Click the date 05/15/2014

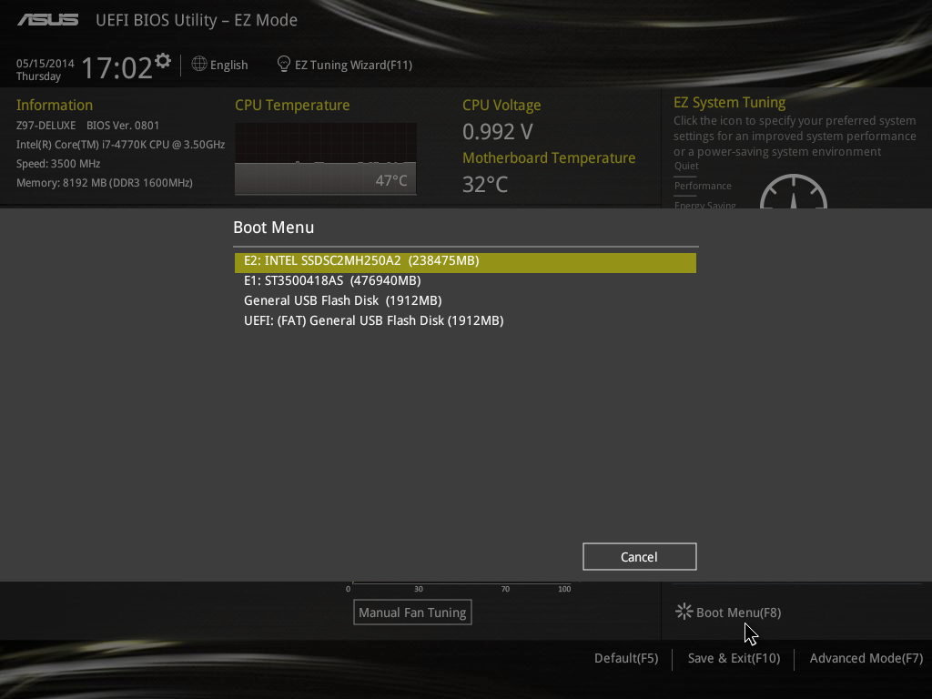tap(46, 63)
